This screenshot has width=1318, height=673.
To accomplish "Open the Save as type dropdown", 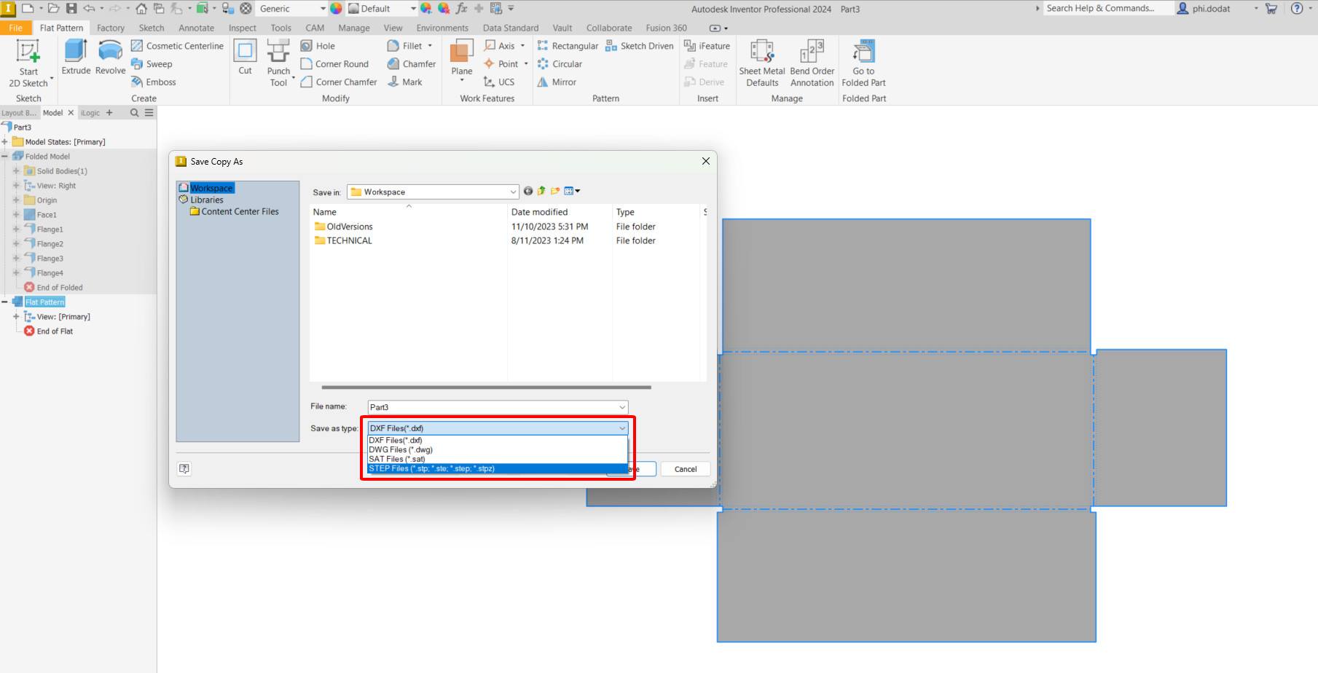I will tap(622, 428).
